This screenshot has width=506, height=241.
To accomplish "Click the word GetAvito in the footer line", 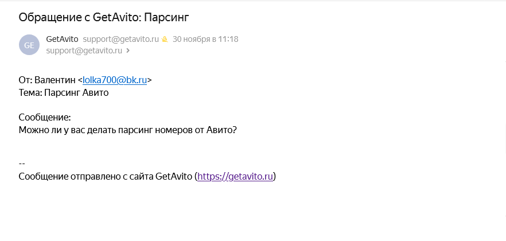I will (174, 177).
